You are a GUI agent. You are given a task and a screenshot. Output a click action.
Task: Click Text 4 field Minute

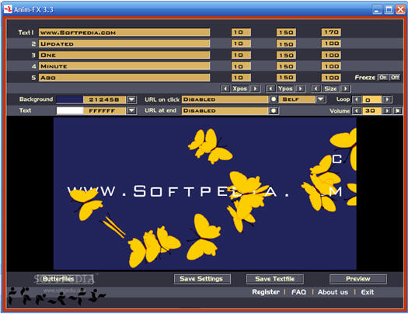124,66
